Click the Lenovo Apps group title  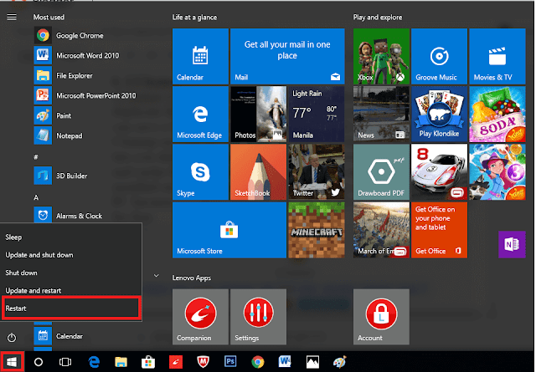tap(192, 278)
